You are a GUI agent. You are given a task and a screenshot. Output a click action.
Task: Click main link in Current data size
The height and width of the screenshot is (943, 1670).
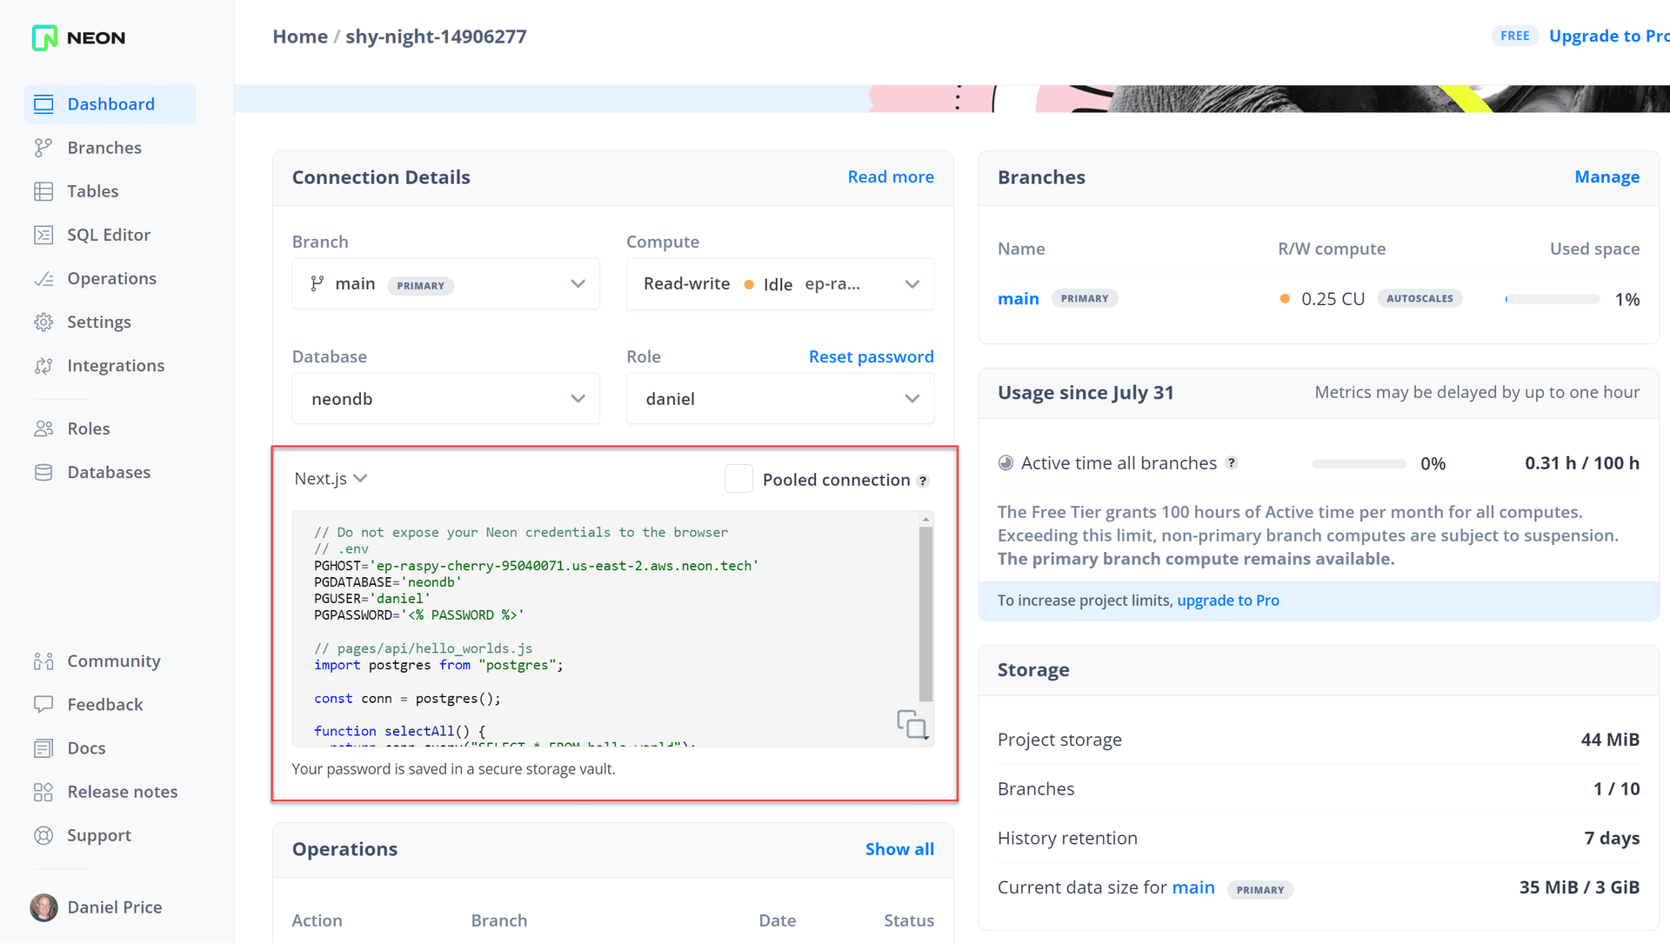[1192, 888]
